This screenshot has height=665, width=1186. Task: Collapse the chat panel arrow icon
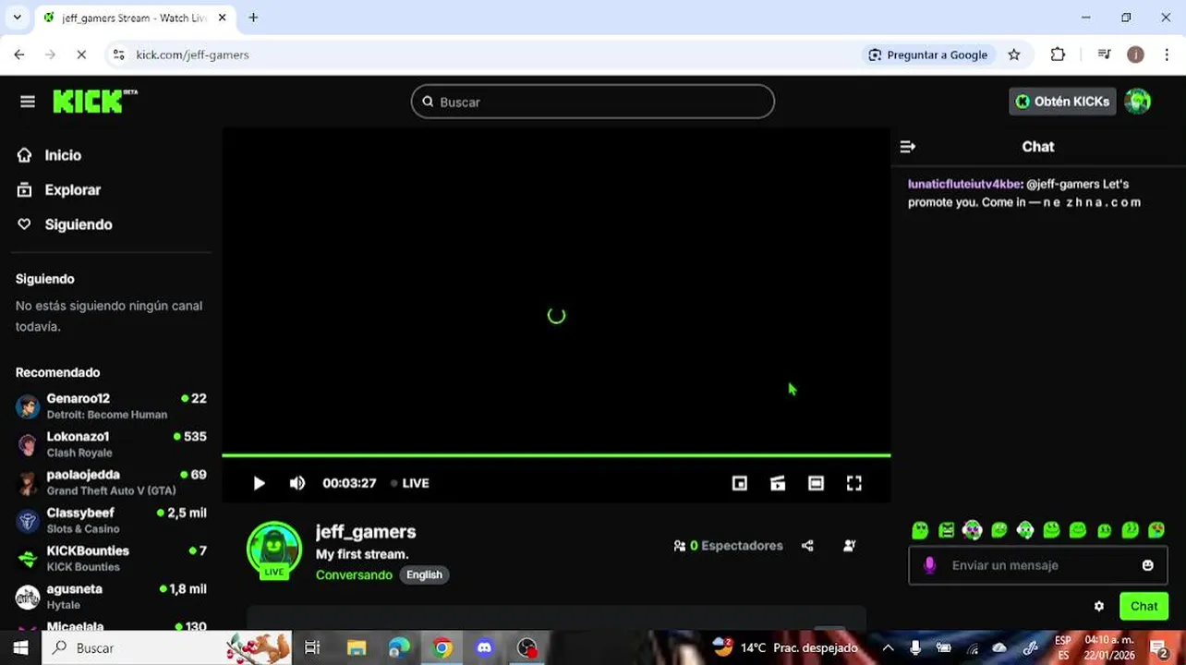(907, 147)
